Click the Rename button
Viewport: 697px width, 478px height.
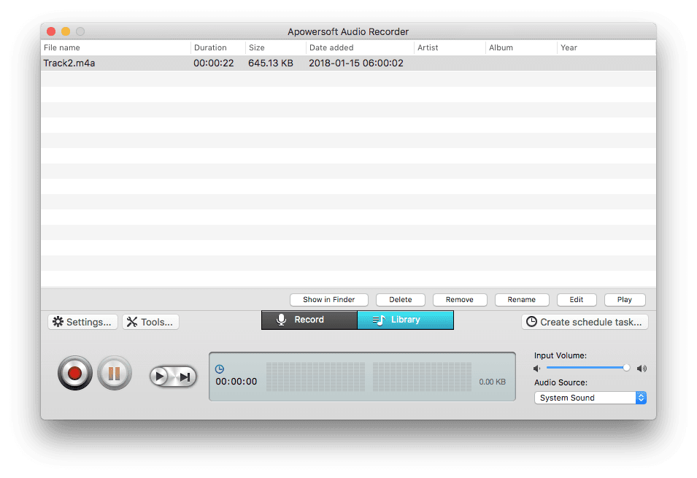point(521,299)
